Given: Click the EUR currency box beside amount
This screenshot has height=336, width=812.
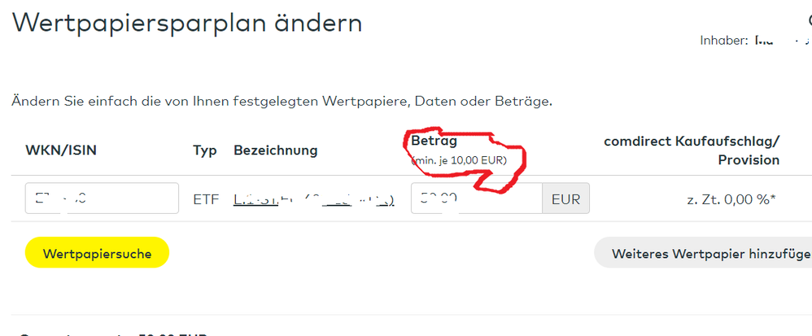Looking at the screenshot, I should point(566,199).
